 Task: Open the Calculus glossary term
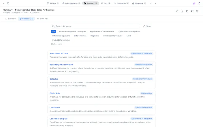click(x=54, y=79)
